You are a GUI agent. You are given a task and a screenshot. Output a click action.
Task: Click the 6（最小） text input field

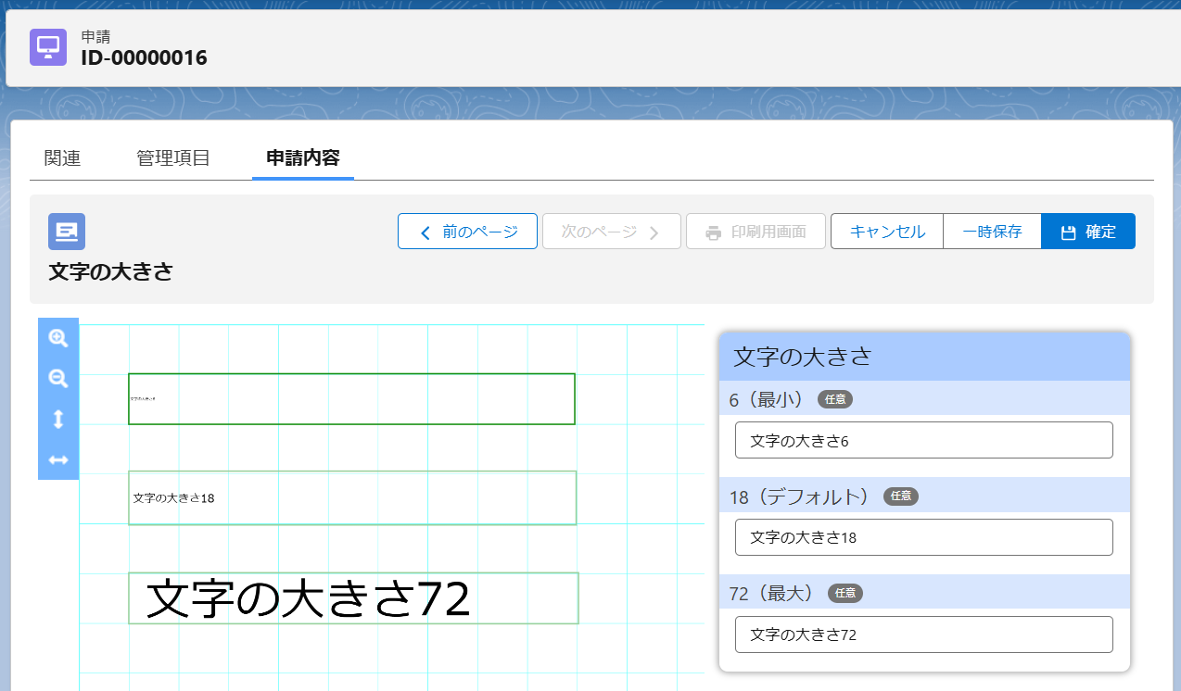pos(923,440)
